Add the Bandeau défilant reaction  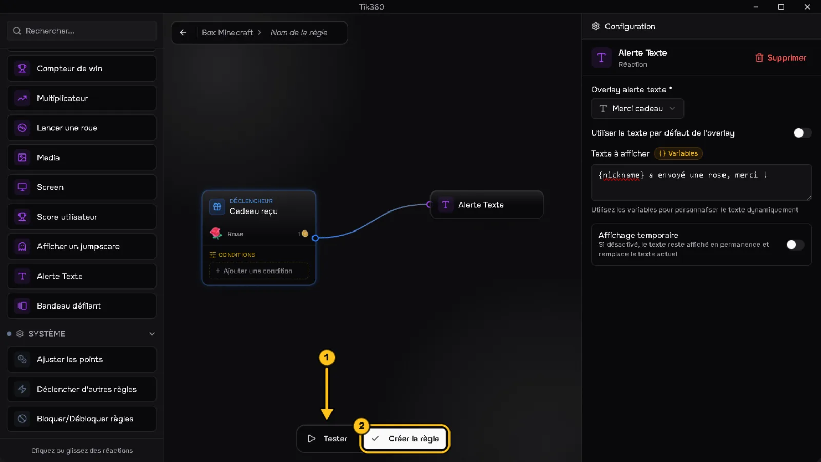coord(82,306)
